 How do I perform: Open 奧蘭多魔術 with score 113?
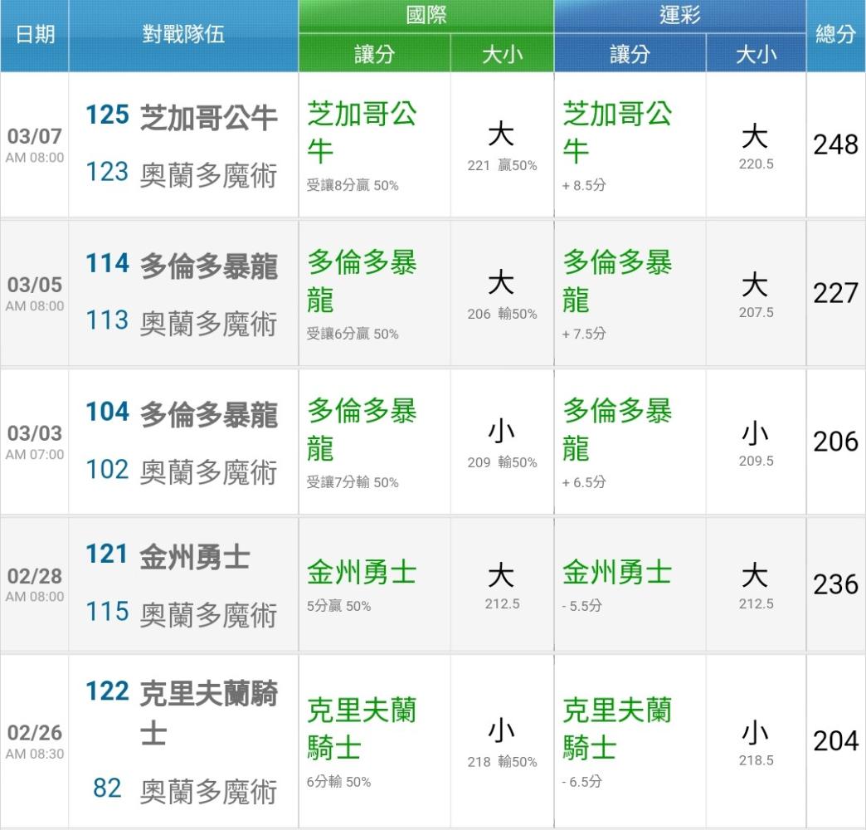click(x=181, y=323)
